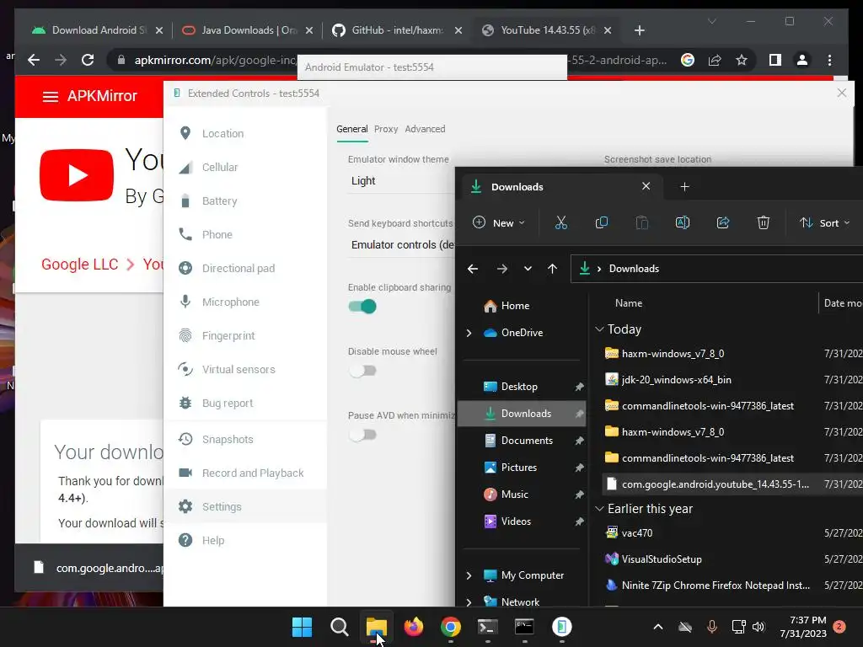Click the Windows Start button on taskbar

(302, 627)
